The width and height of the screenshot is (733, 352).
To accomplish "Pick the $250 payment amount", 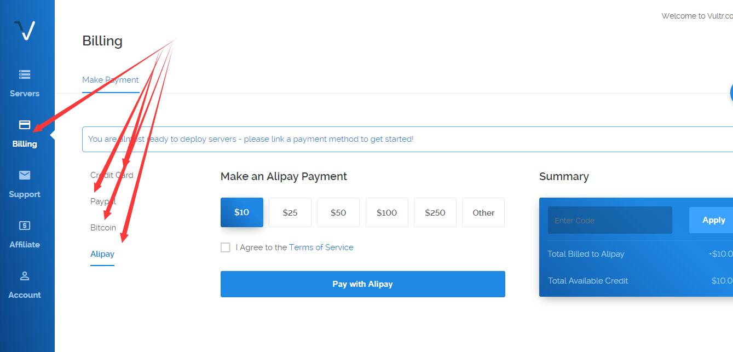I will [x=435, y=212].
